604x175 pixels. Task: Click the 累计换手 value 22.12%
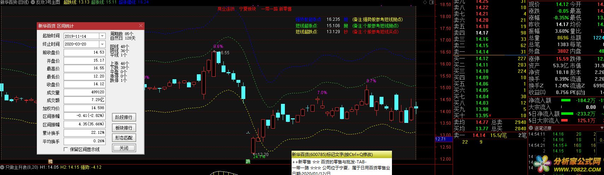pyautogui.click(x=84, y=133)
